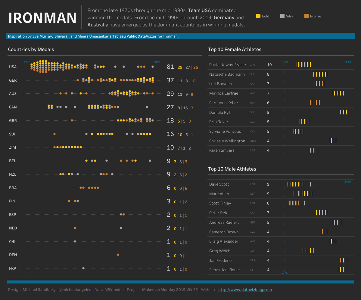361x300 pixels.
Task: Click Great Britain's isolated early bronze dot
Action: pos(72,120)
